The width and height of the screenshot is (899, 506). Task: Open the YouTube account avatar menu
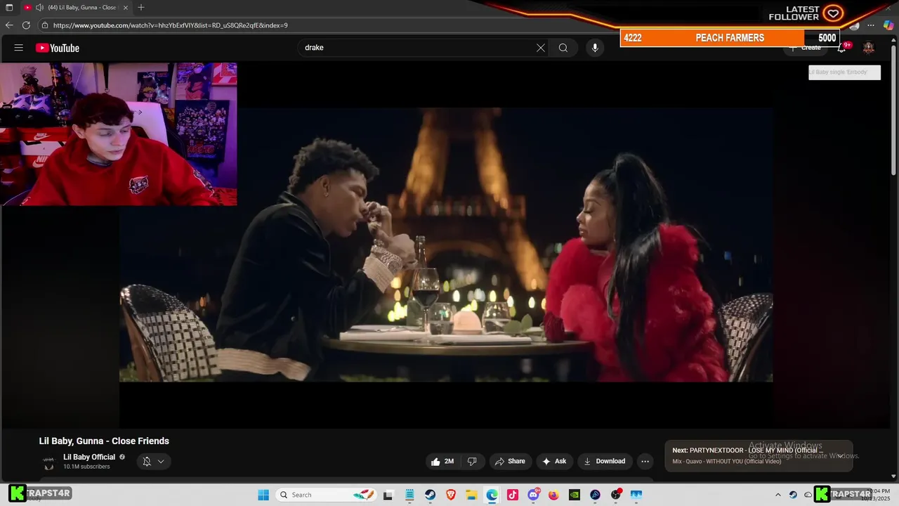coord(869,48)
